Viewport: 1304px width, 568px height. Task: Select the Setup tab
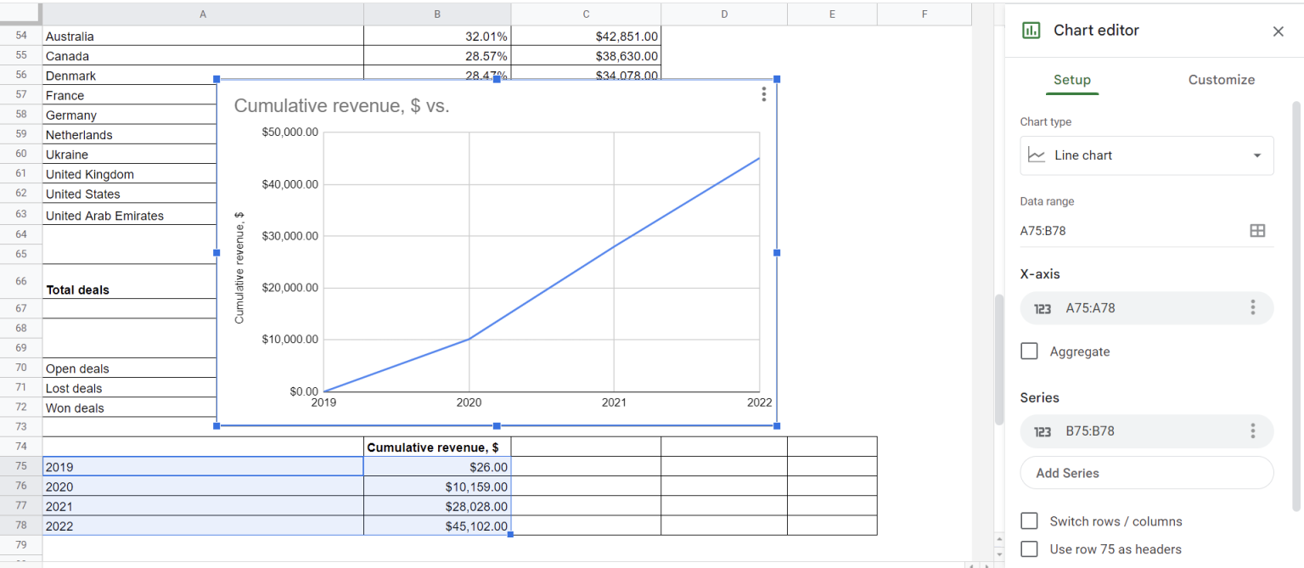tap(1072, 79)
